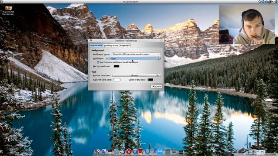Open the small blue icon left of W in the dock
The image size is (278, 156).
point(154,151)
